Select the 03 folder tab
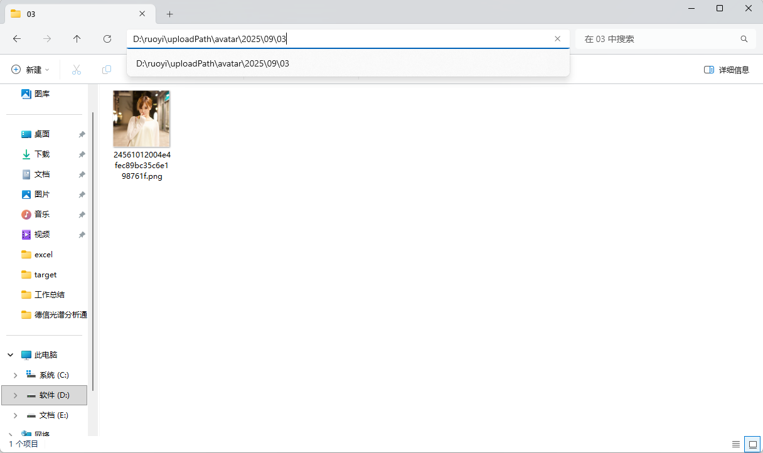This screenshot has width=763, height=453. pyautogui.click(x=80, y=14)
